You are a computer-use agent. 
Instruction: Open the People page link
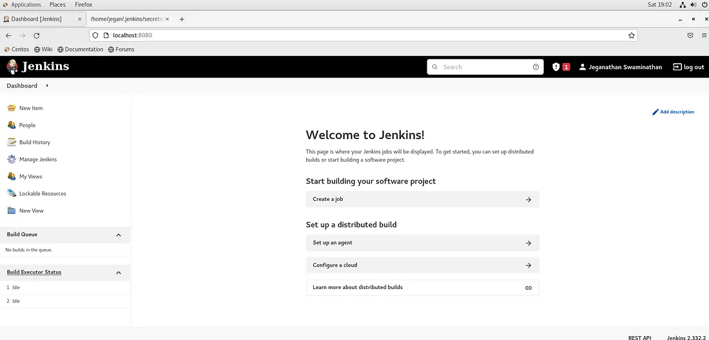click(x=27, y=126)
